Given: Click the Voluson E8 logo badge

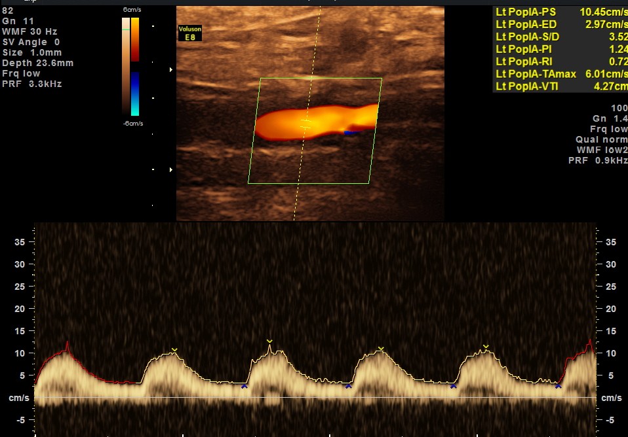Looking at the screenshot, I should point(190,33).
